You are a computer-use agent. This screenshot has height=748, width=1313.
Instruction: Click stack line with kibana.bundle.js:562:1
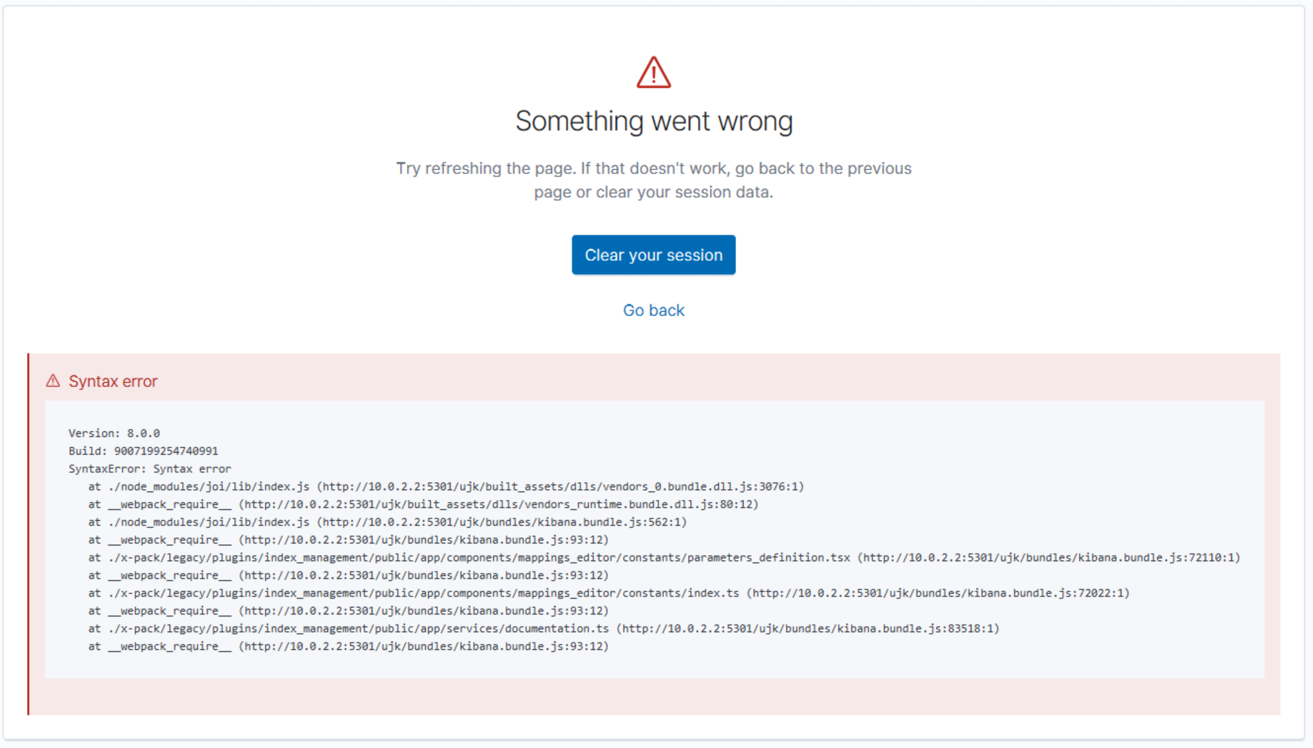click(387, 522)
